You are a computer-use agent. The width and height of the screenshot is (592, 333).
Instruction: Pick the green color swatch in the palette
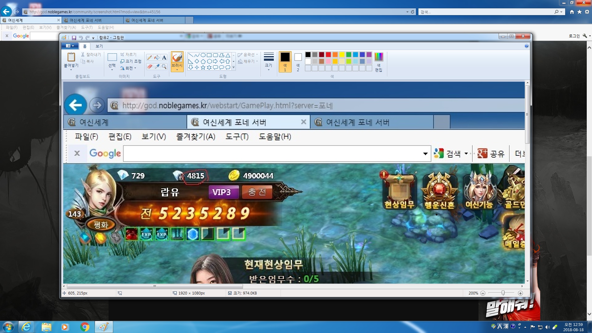[x=349, y=55]
